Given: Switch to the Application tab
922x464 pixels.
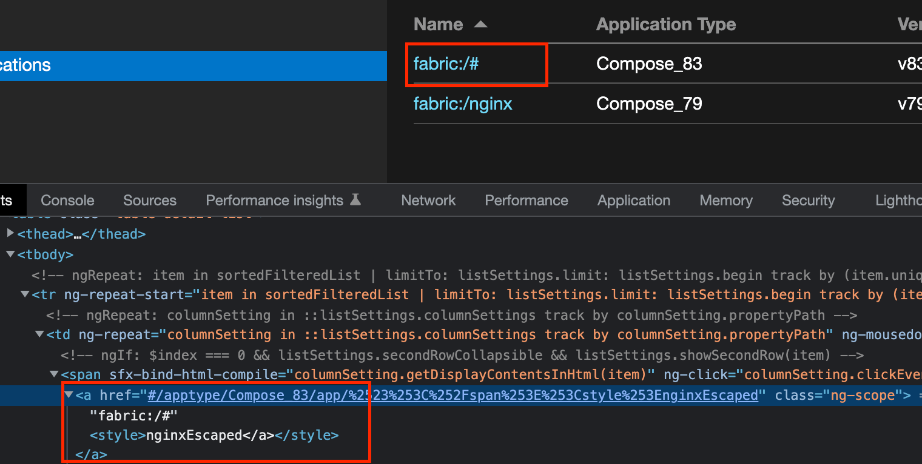Looking at the screenshot, I should [633, 200].
